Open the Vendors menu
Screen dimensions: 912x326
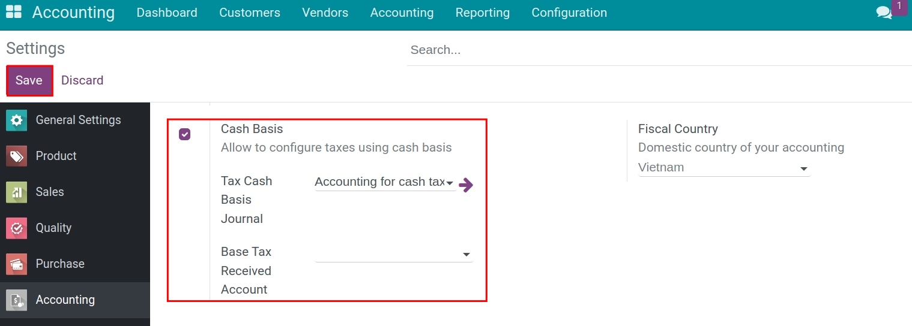coord(325,13)
